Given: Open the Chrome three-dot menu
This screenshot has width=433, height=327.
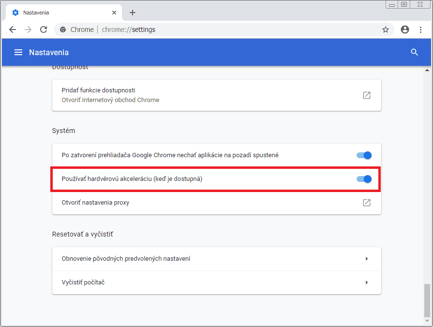Looking at the screenshot, I should 420,30.
